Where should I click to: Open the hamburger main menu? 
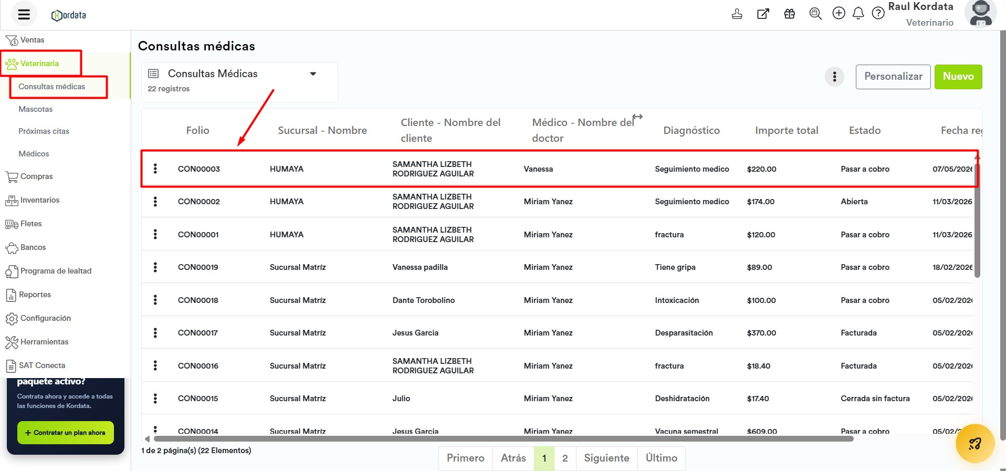point(24,14)
